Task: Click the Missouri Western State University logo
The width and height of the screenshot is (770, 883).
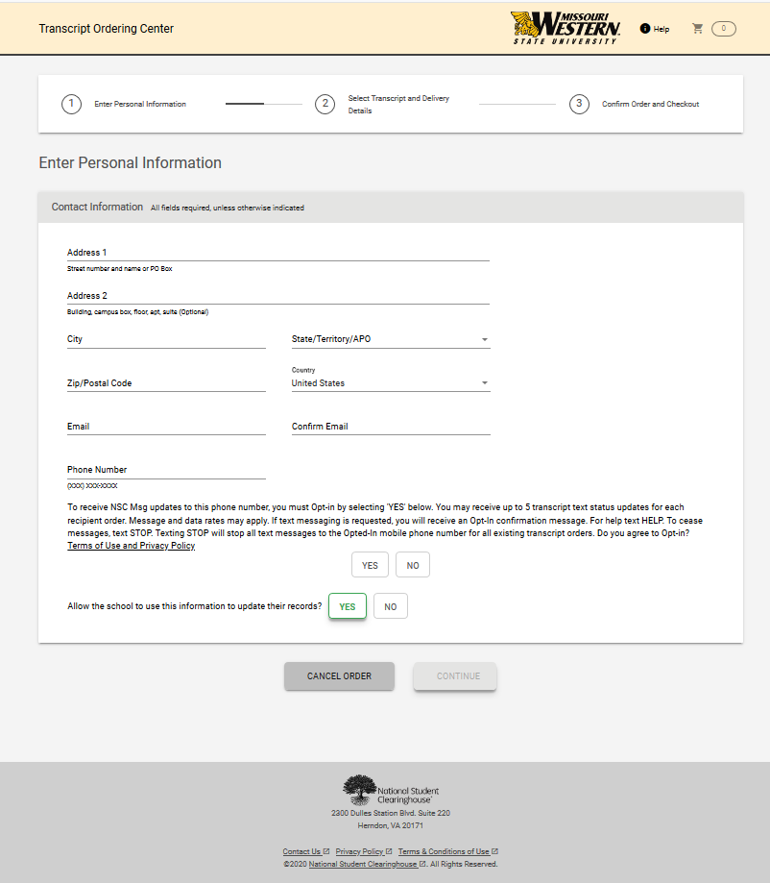Action: tap(565, 28)
